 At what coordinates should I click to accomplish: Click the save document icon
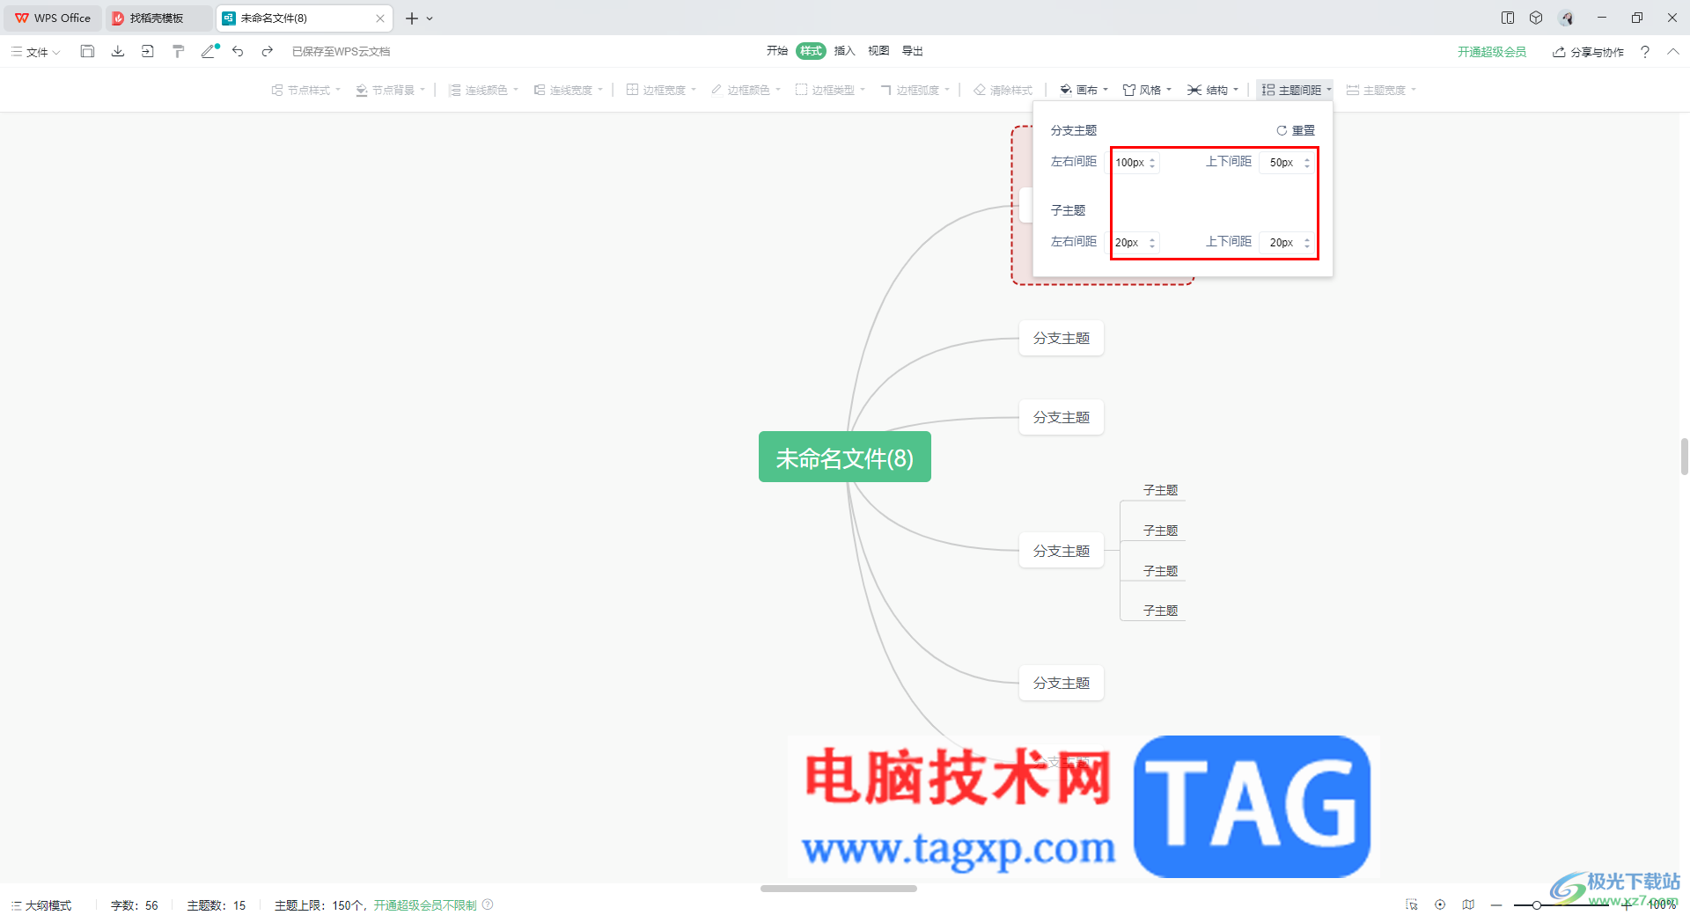pyautogui.click(x=87, y=52)
